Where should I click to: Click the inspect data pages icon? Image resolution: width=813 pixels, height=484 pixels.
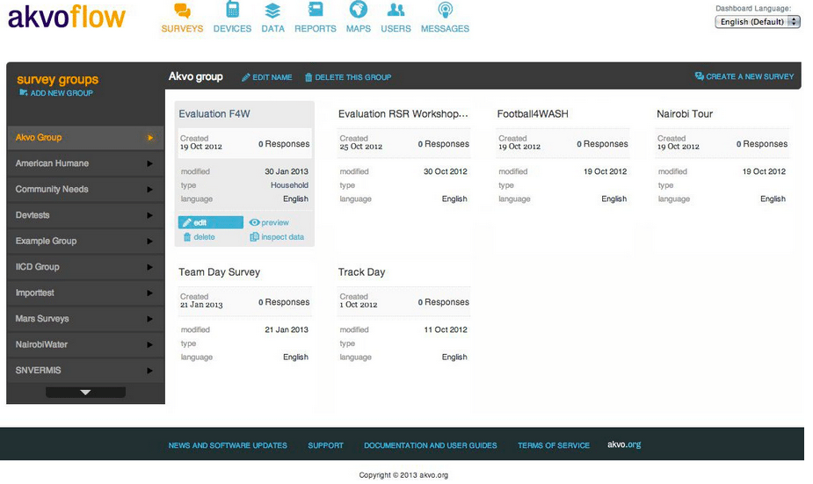(254, 237)
